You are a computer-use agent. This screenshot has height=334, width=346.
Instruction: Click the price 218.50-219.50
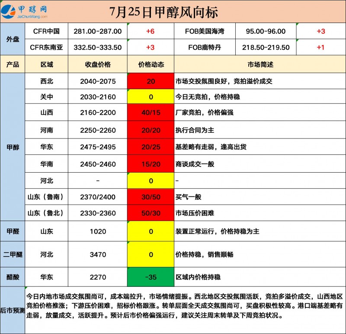pyautogui.click(x=266, y=47)
